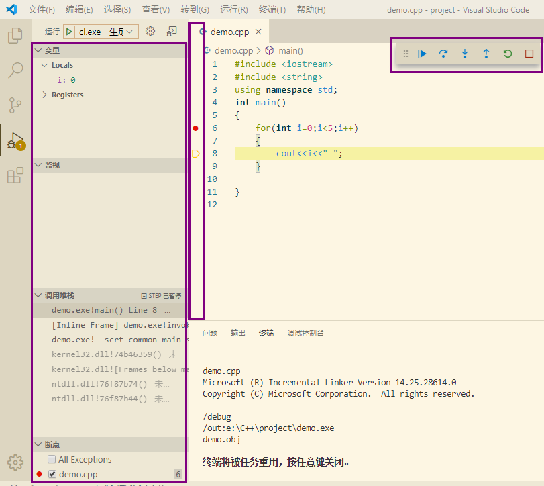This screenshot has width=544, height=486.
Task: Open the 编辑(E) menu
Action: (79, 9)
